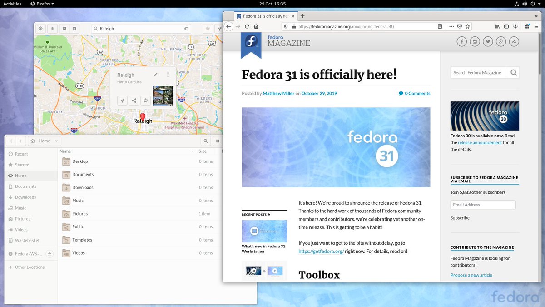Select the Desktop folder row in Files

click(x=140, y=161)
